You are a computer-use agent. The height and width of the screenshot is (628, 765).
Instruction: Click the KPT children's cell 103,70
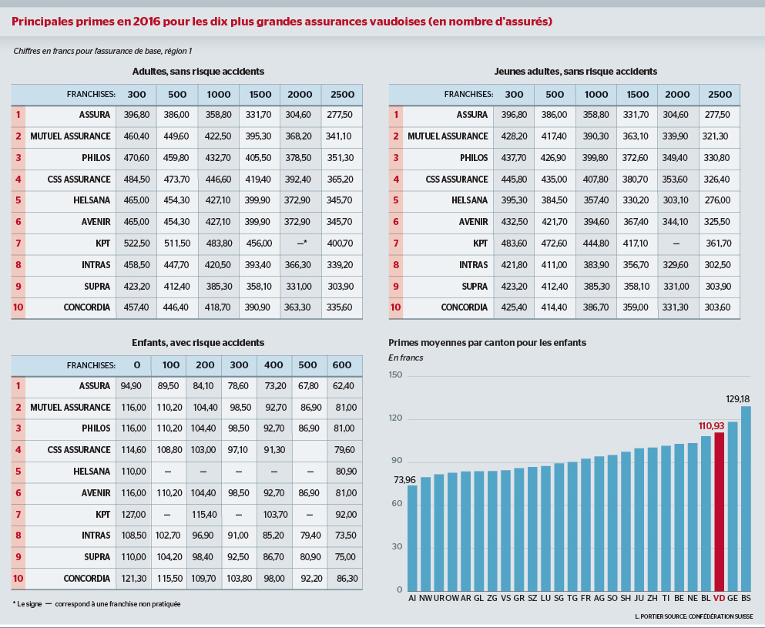tap(276, 514)
